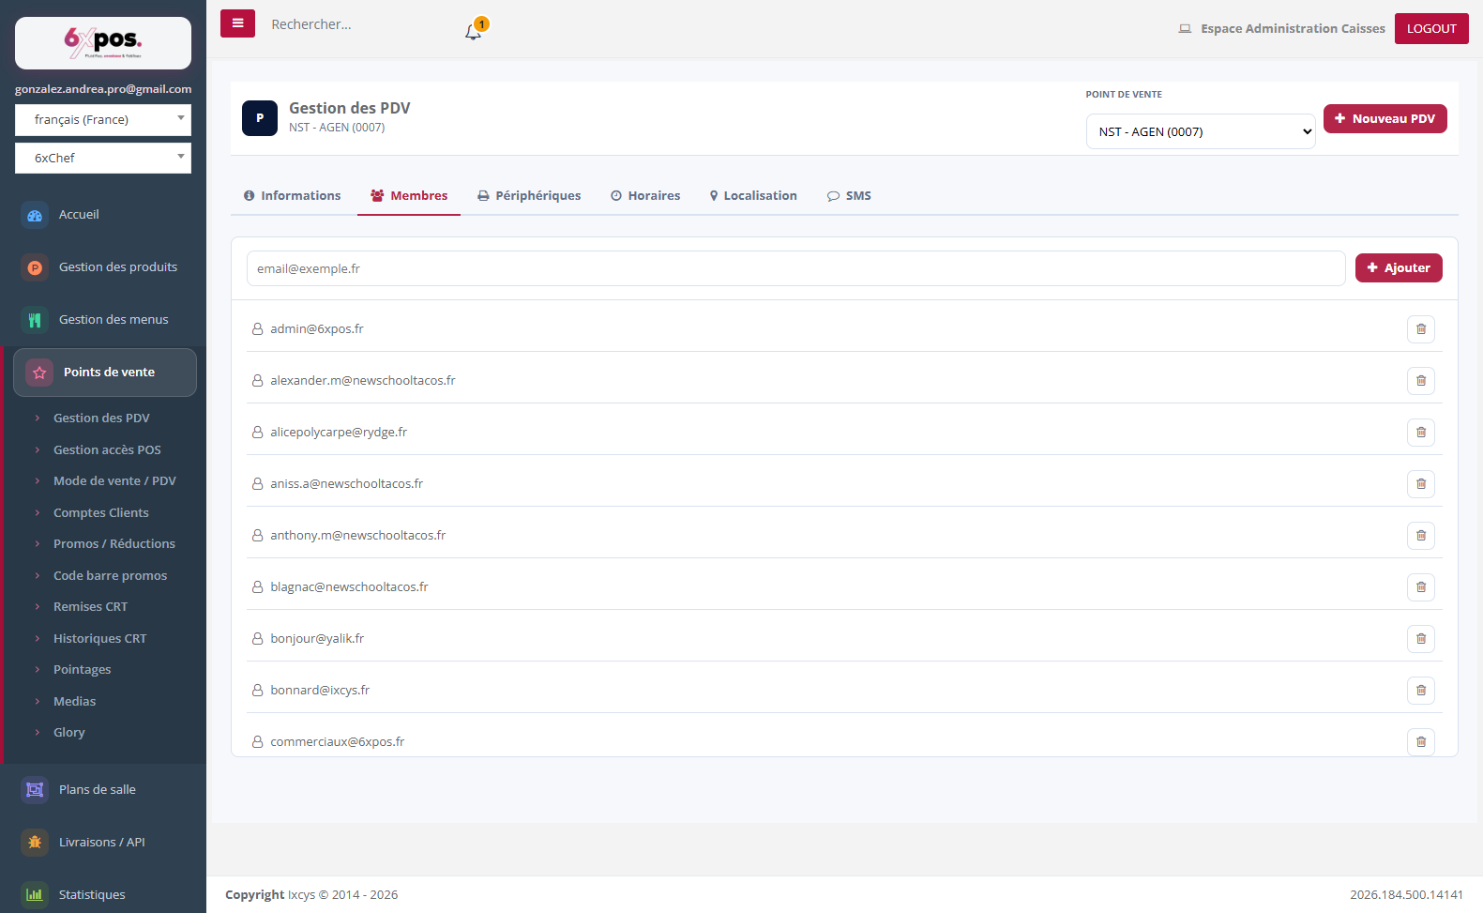
Task: Click the P avatar badge for Gestion des PDV
Action: (260, 118)
